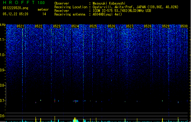Click the 0.6 frequency axis label
Viewport: 191px width, 122px height.
[x=3, y=116]
